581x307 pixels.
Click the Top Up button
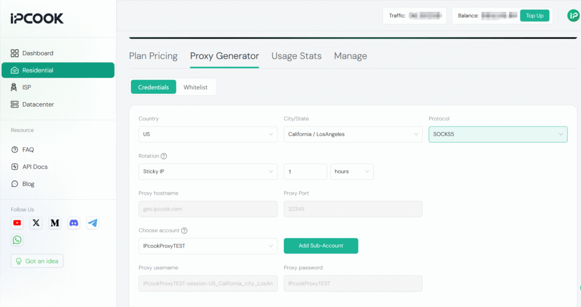pos(534,15)
